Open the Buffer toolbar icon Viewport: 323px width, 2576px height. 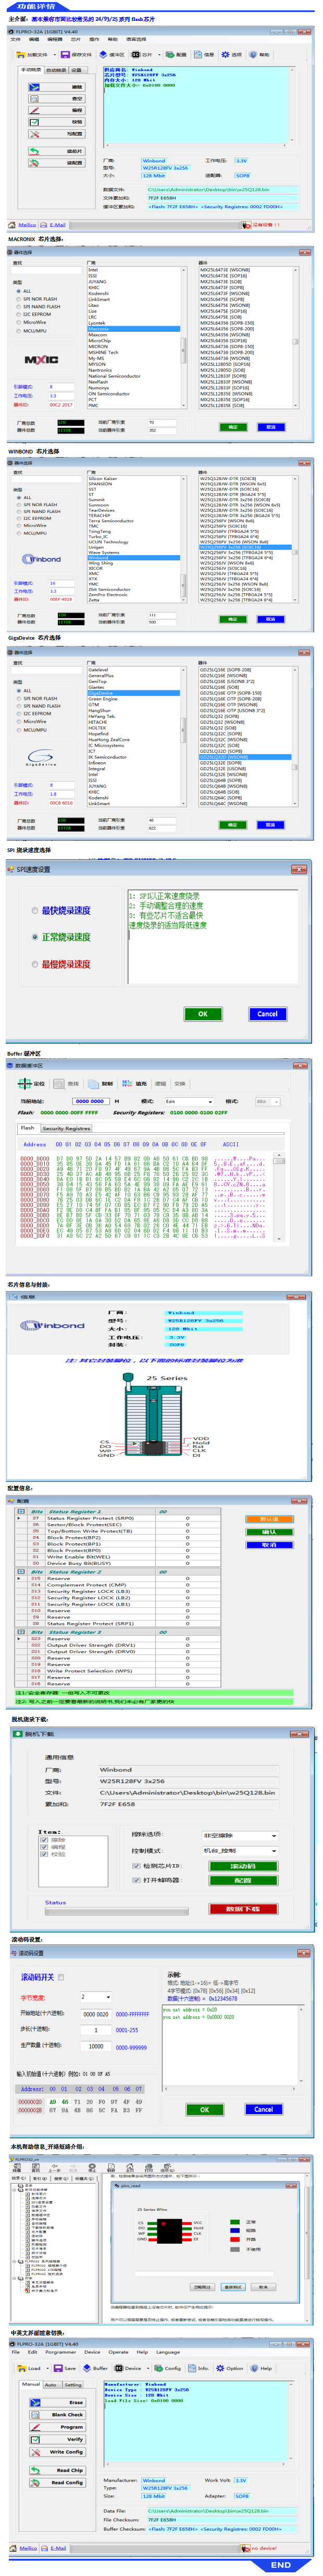pyautogui.click(x=96, y=2368)
